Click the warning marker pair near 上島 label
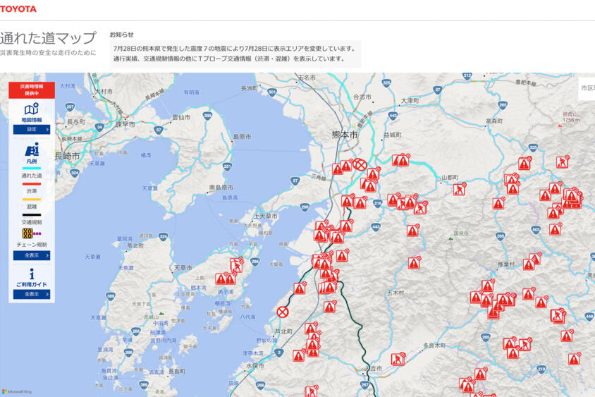Viewport: 595px width, 397px height. (226, 279)
